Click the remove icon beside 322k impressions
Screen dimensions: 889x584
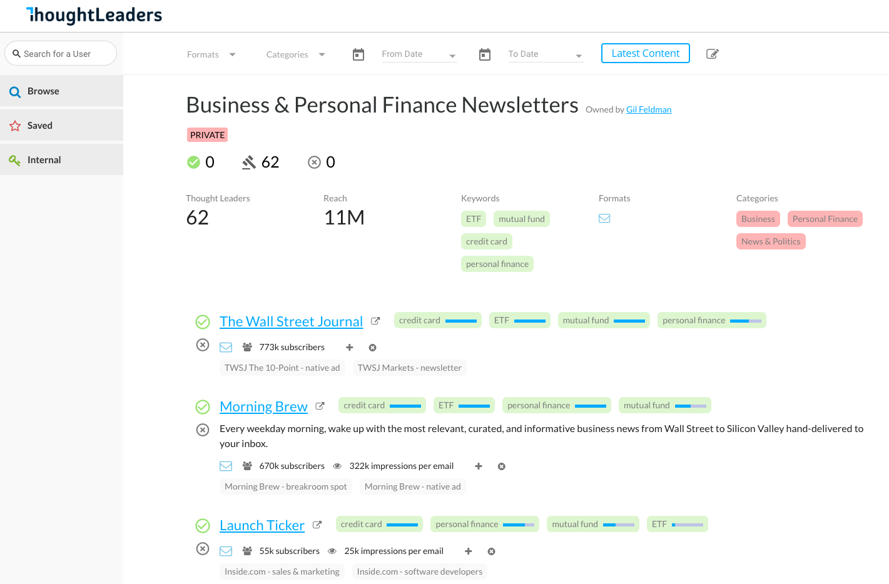502,466
